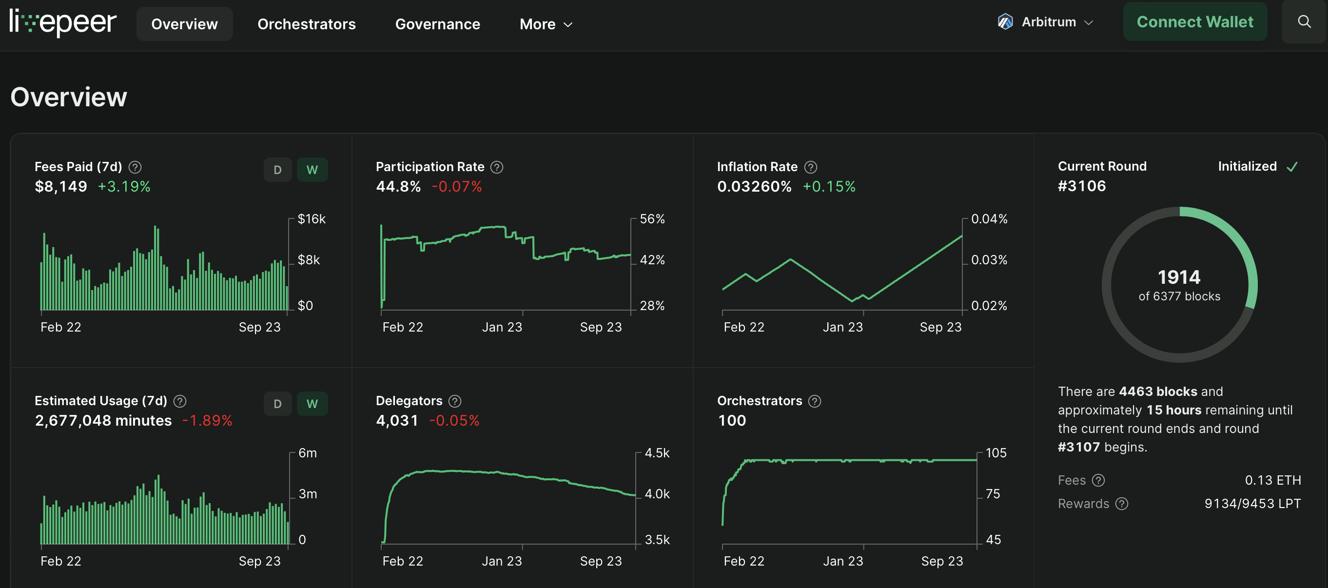The height and width of the screenshot is (588, 1328).
Task: Click the round Fees help icon
Action: [1098, 481]
